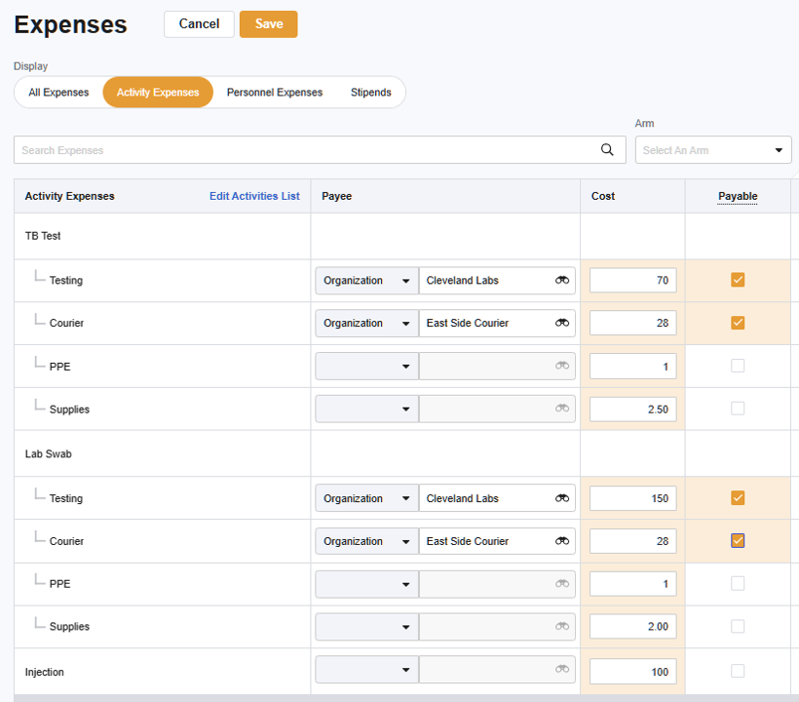Open the Select An Arm dropdown
Screen dimensions: 799x702
[712, 150]
